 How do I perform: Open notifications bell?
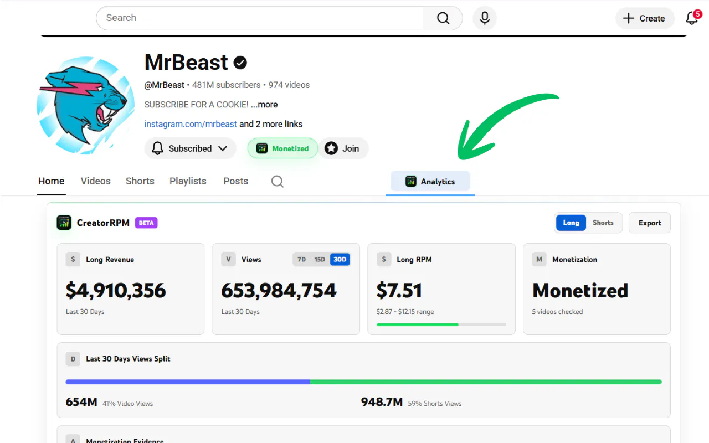692,18
